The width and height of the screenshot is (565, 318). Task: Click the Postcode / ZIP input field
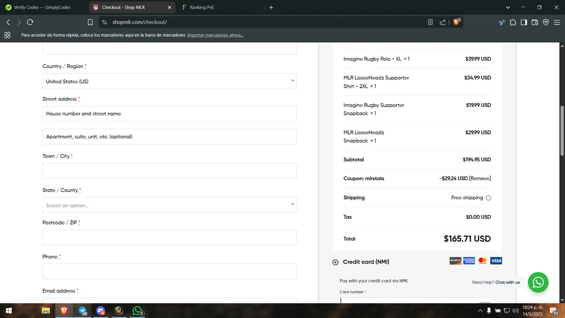point(169,237)
